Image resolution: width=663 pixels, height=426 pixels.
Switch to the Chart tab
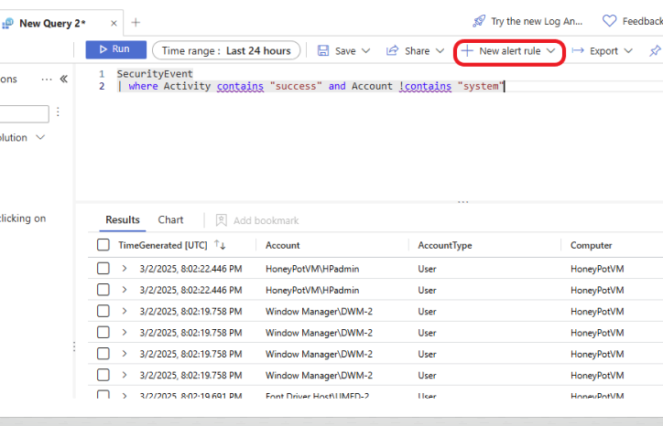tap(170, 220)
